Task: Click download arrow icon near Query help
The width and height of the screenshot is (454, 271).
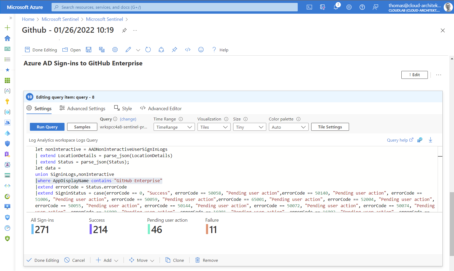Action: click(x=430, y=140)
